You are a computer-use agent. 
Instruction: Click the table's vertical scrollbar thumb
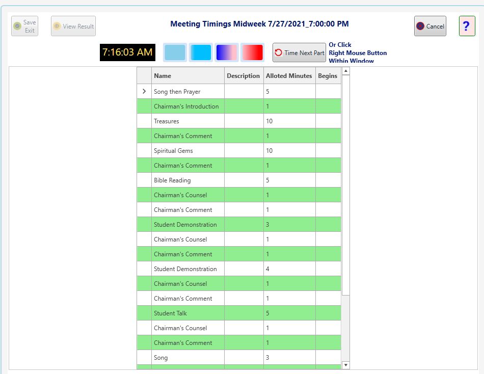346,185
